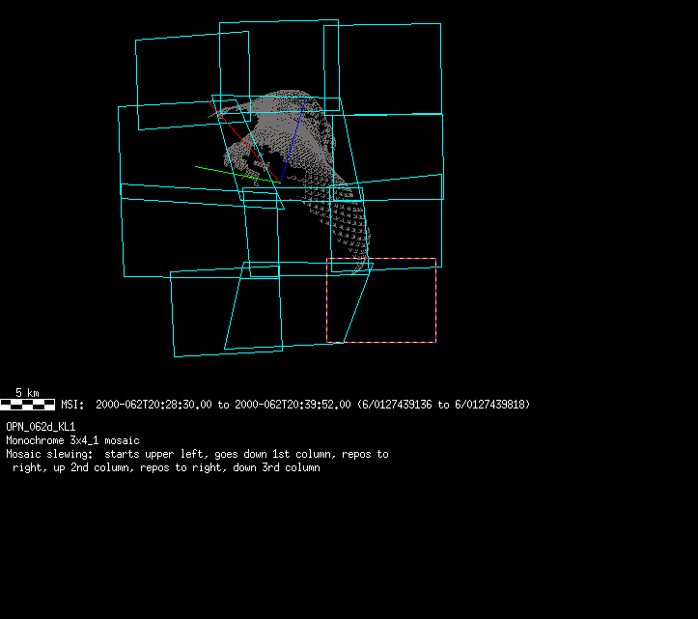This screenshot has height=619, width=698.
Task: Select end time 2000-062T20:39:52.00
Action: [x=293, y=405]
